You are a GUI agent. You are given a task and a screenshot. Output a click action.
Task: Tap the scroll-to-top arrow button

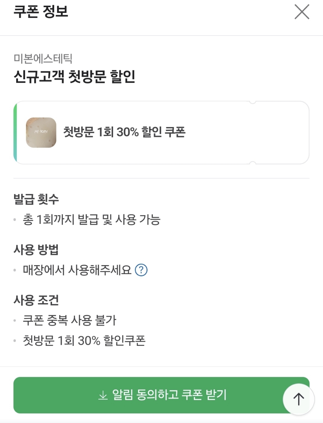tap(299, 399)
